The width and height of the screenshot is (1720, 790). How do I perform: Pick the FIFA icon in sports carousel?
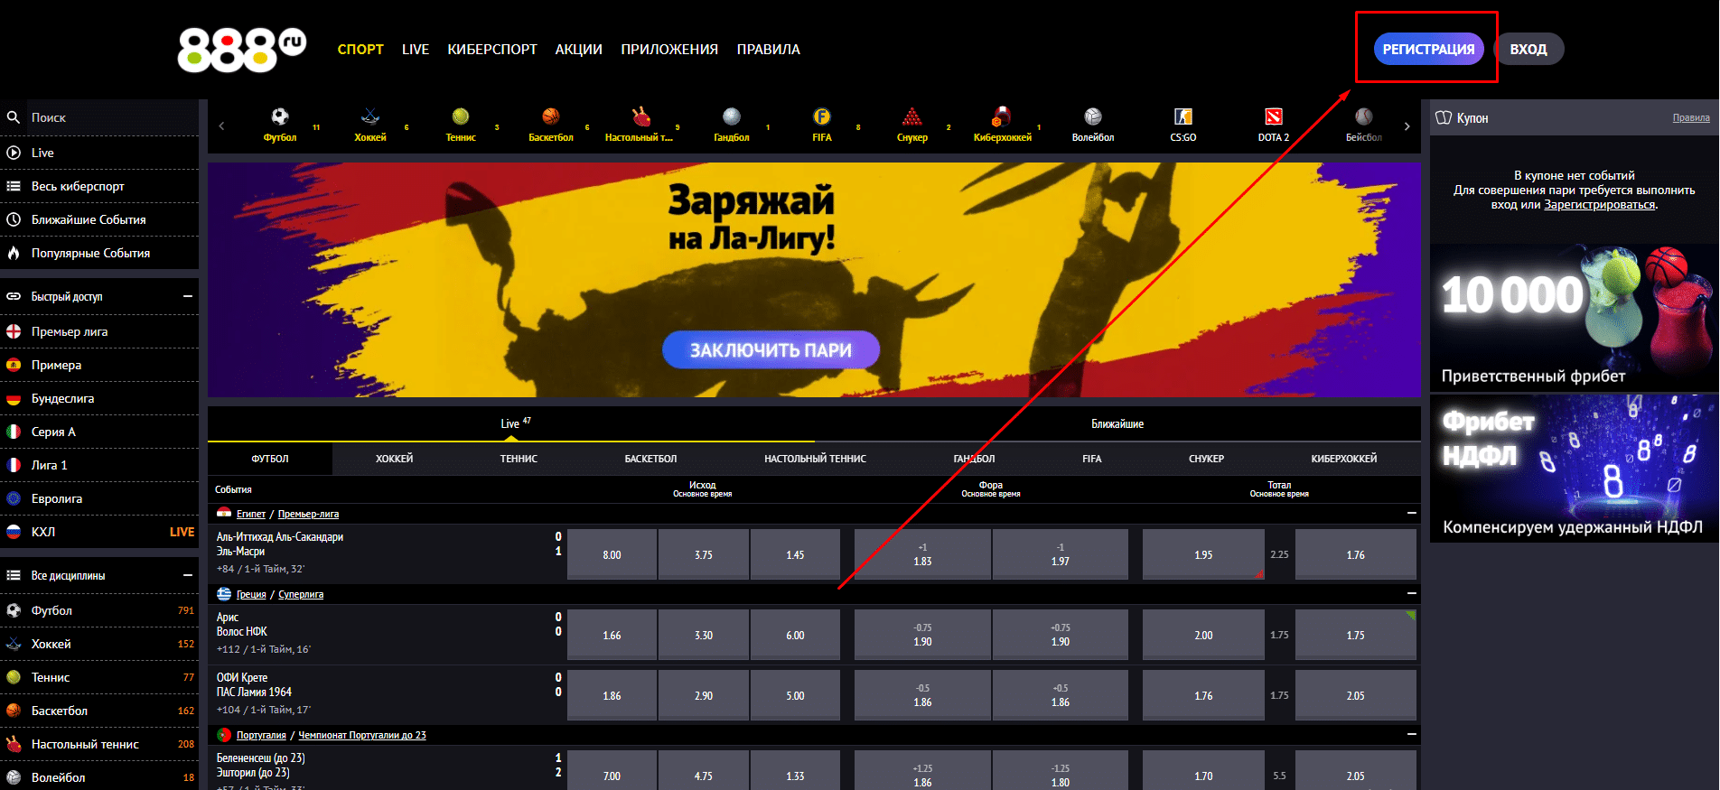coord(821,117)
